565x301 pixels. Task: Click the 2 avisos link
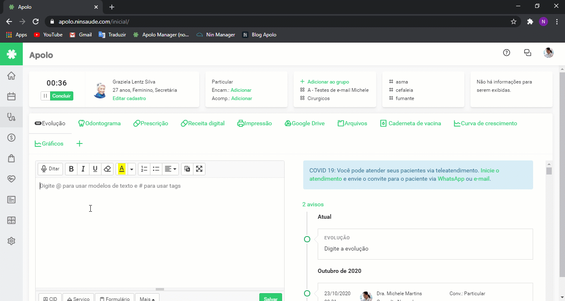(x=313, y=204)
